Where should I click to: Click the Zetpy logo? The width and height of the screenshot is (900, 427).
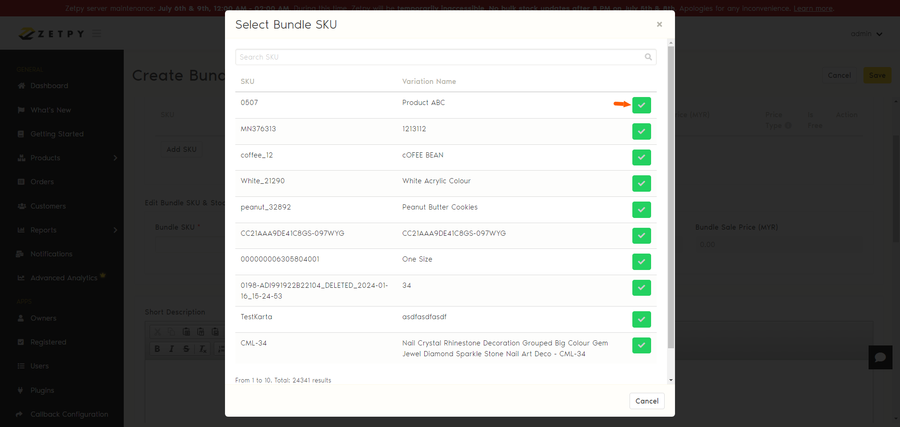tap(52, 34)
